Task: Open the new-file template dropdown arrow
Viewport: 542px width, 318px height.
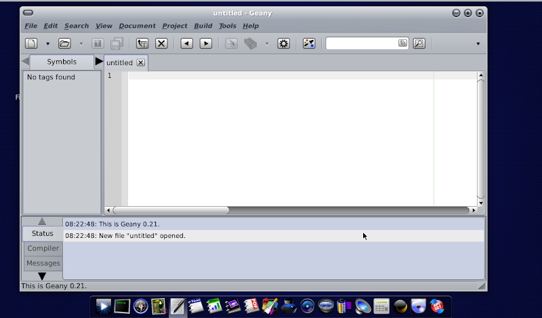Action: click(47, 44)
